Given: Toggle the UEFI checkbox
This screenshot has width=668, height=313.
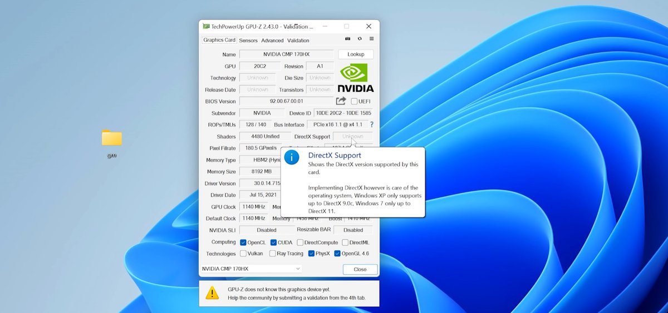Looking at the screenshot, I should pos(354,101).
